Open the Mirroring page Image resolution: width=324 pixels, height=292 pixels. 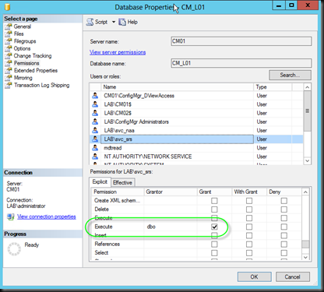(23, 78)
